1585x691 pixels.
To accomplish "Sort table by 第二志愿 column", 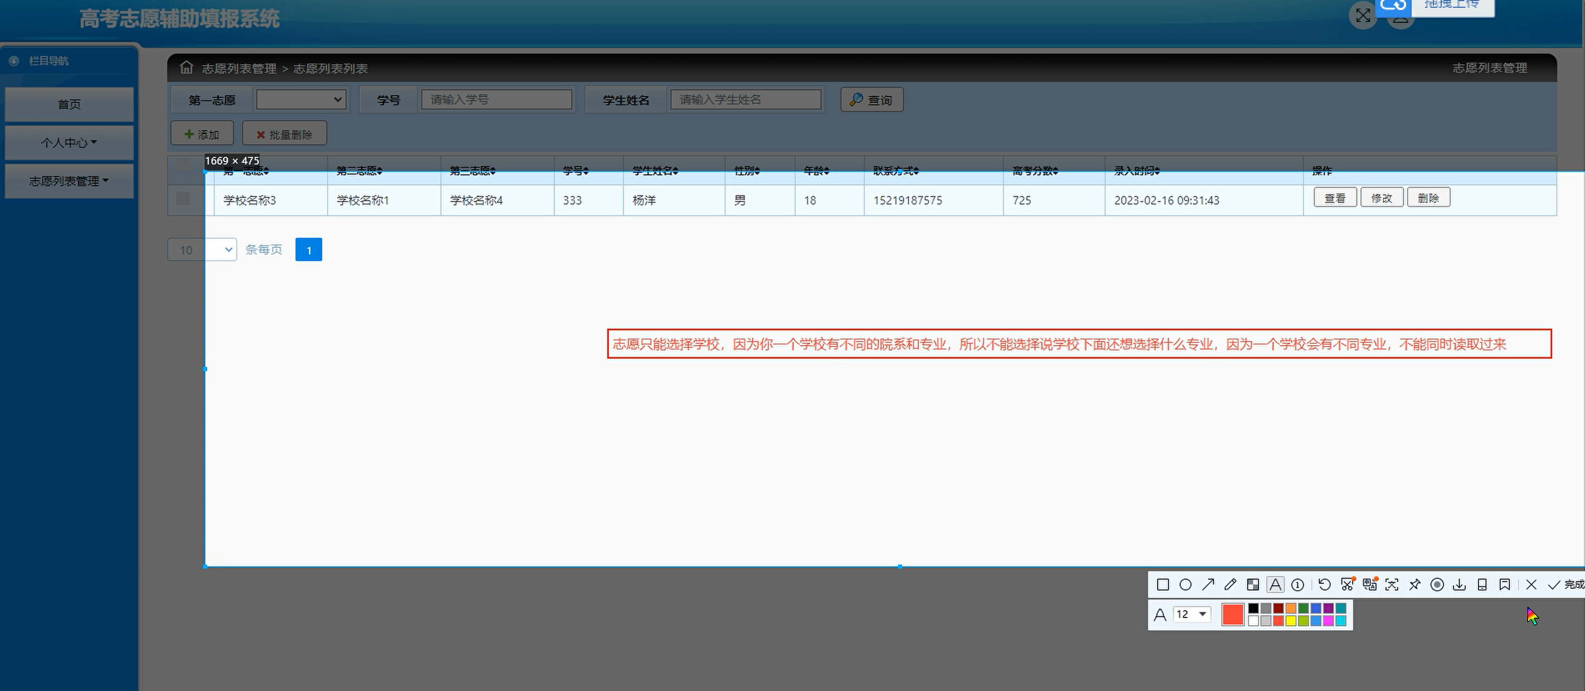I will [x=360, y=171].
